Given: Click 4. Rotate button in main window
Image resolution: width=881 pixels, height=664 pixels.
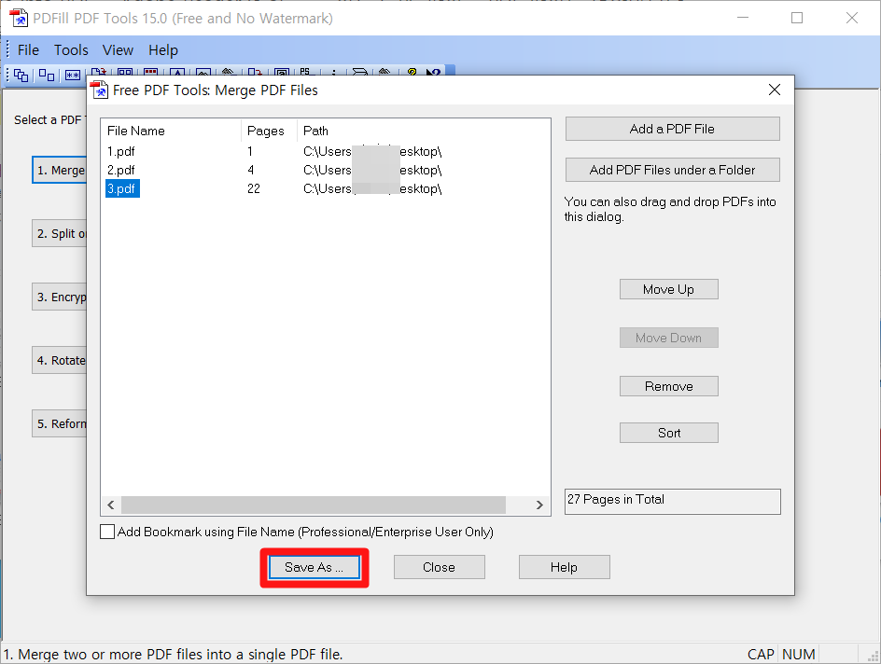Looking at the screenshot, I should [x=60, y=360].
